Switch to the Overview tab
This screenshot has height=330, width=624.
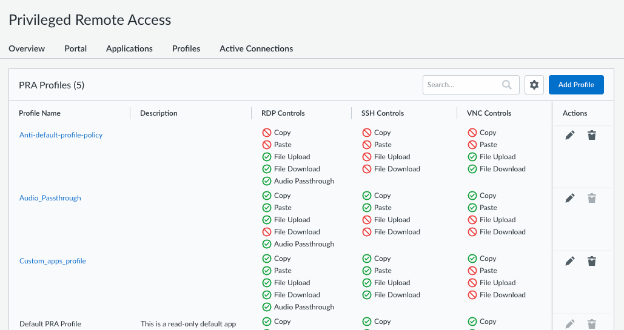click(x=27, y=48)
